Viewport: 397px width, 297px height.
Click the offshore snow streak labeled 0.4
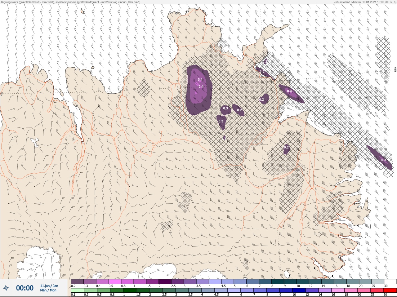pyautogui.click(x=291, y=93)
